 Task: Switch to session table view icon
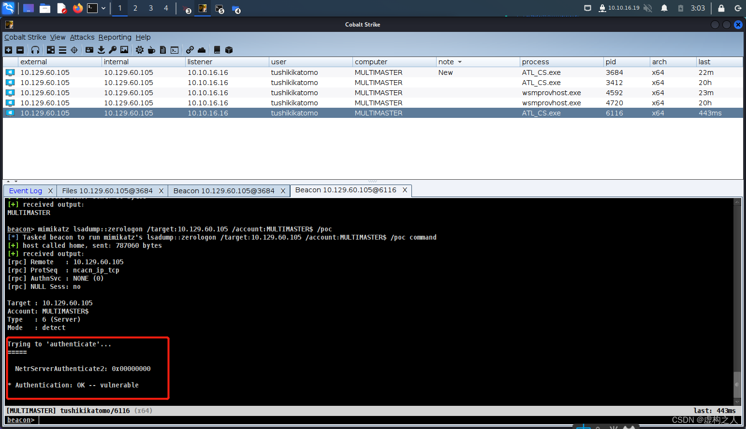(62, 50)
